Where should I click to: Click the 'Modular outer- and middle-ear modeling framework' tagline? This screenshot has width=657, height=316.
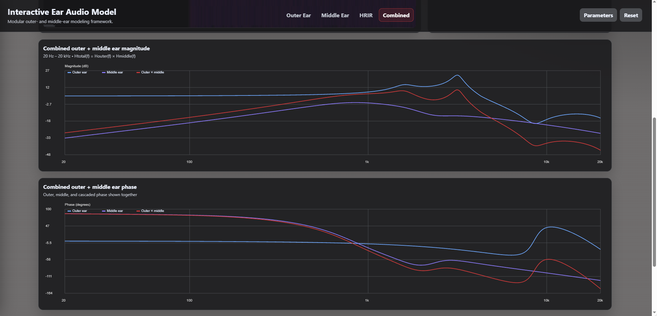click(x=60, y=21)
